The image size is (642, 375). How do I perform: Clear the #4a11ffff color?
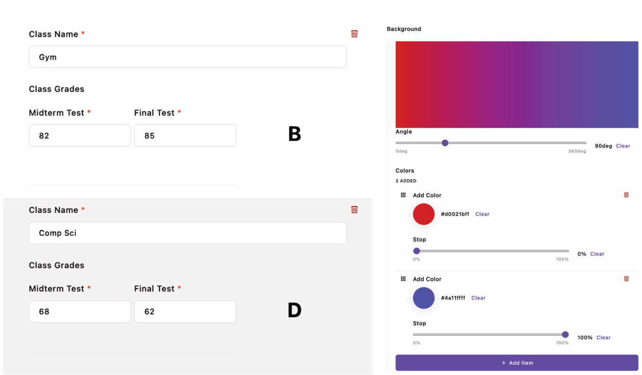tap(478, 298)
